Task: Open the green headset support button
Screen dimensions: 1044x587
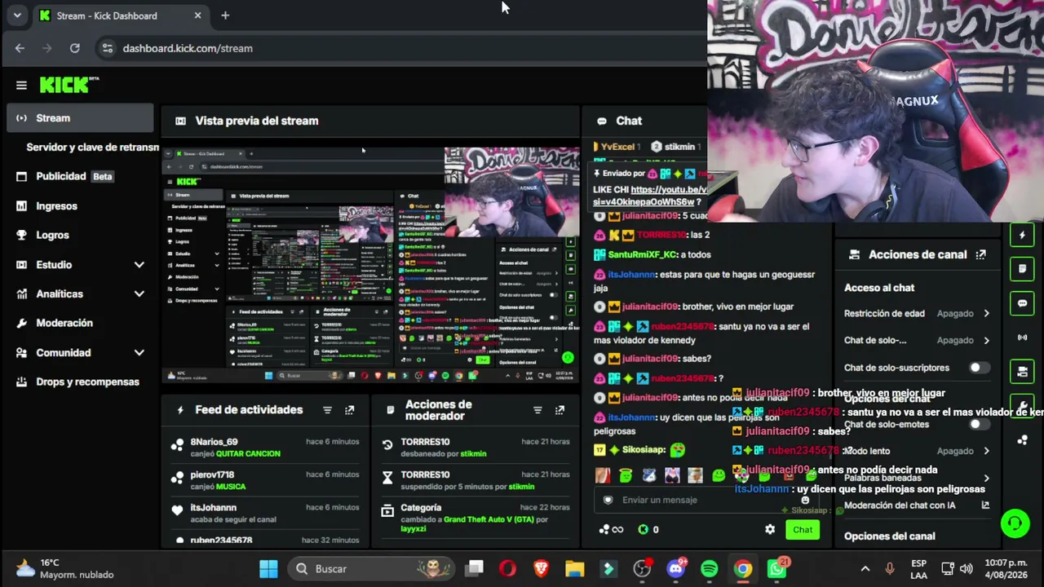Action: tap(1015, 523)
